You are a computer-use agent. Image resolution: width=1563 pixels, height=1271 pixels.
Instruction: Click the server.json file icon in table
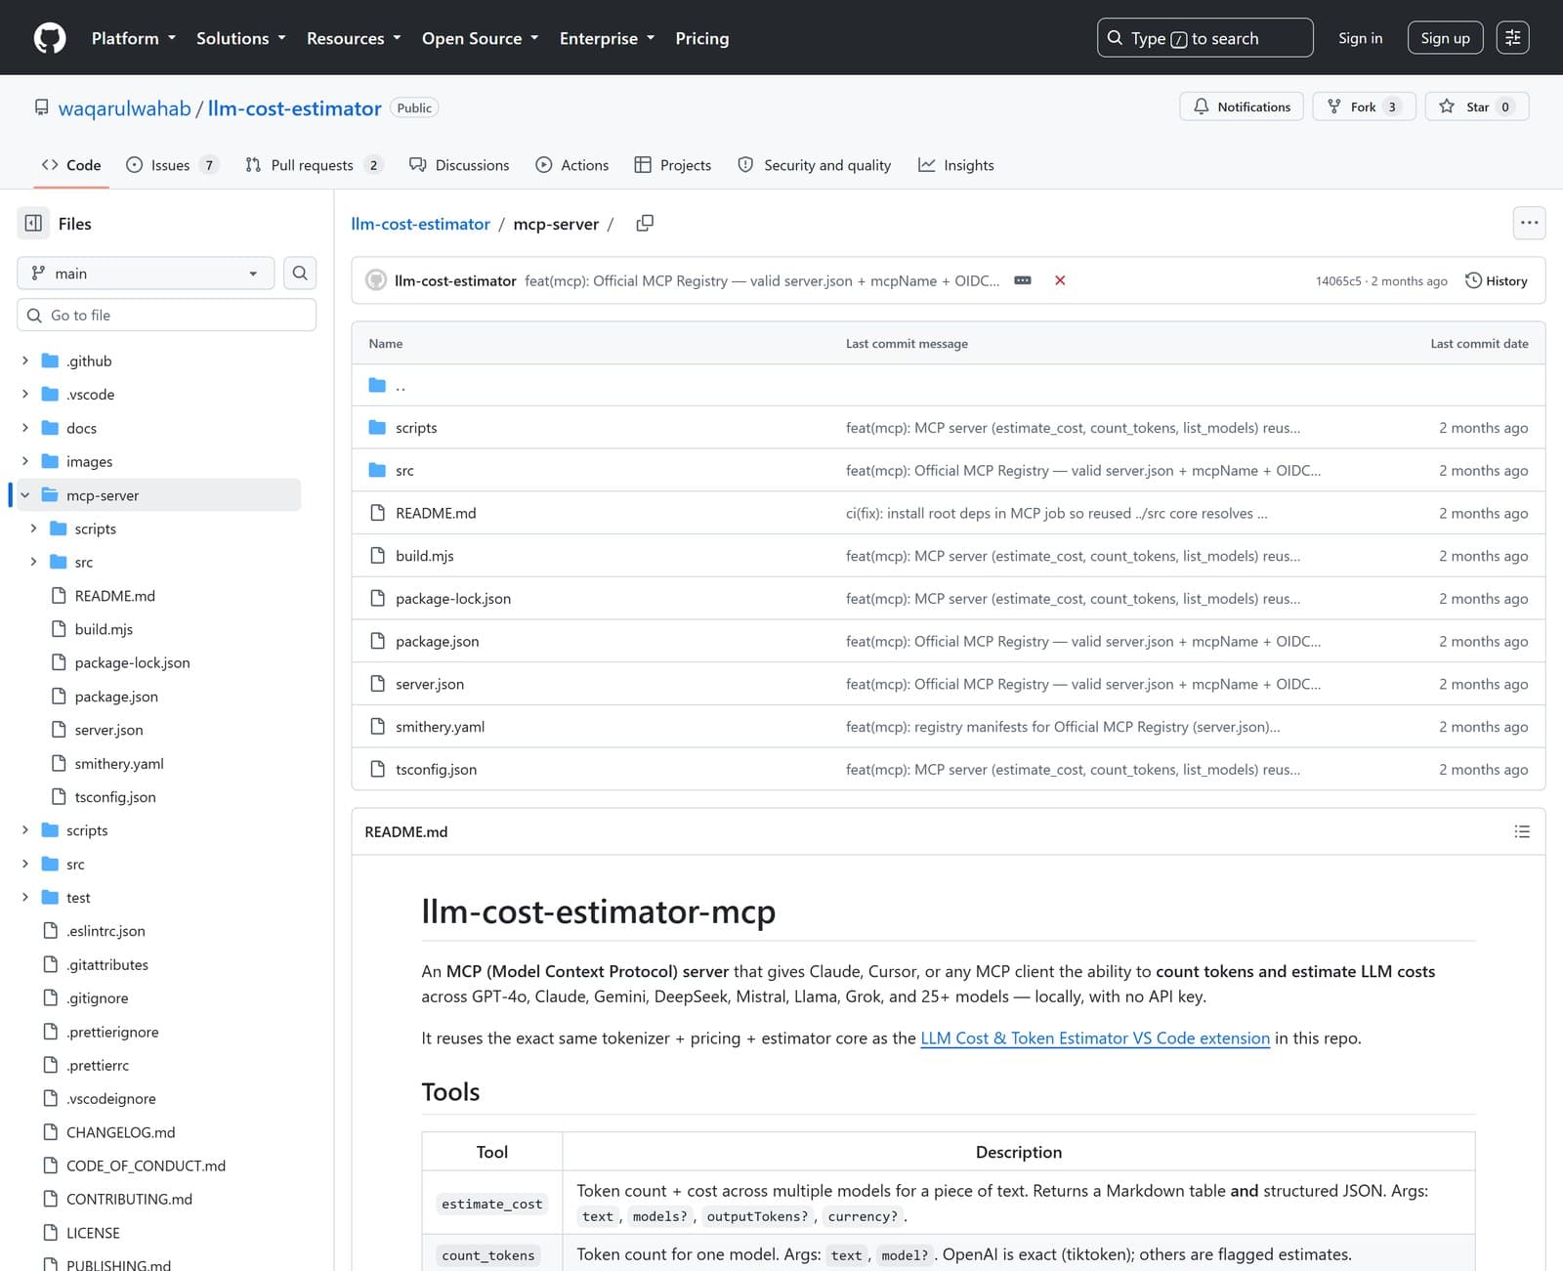[377, 684]
